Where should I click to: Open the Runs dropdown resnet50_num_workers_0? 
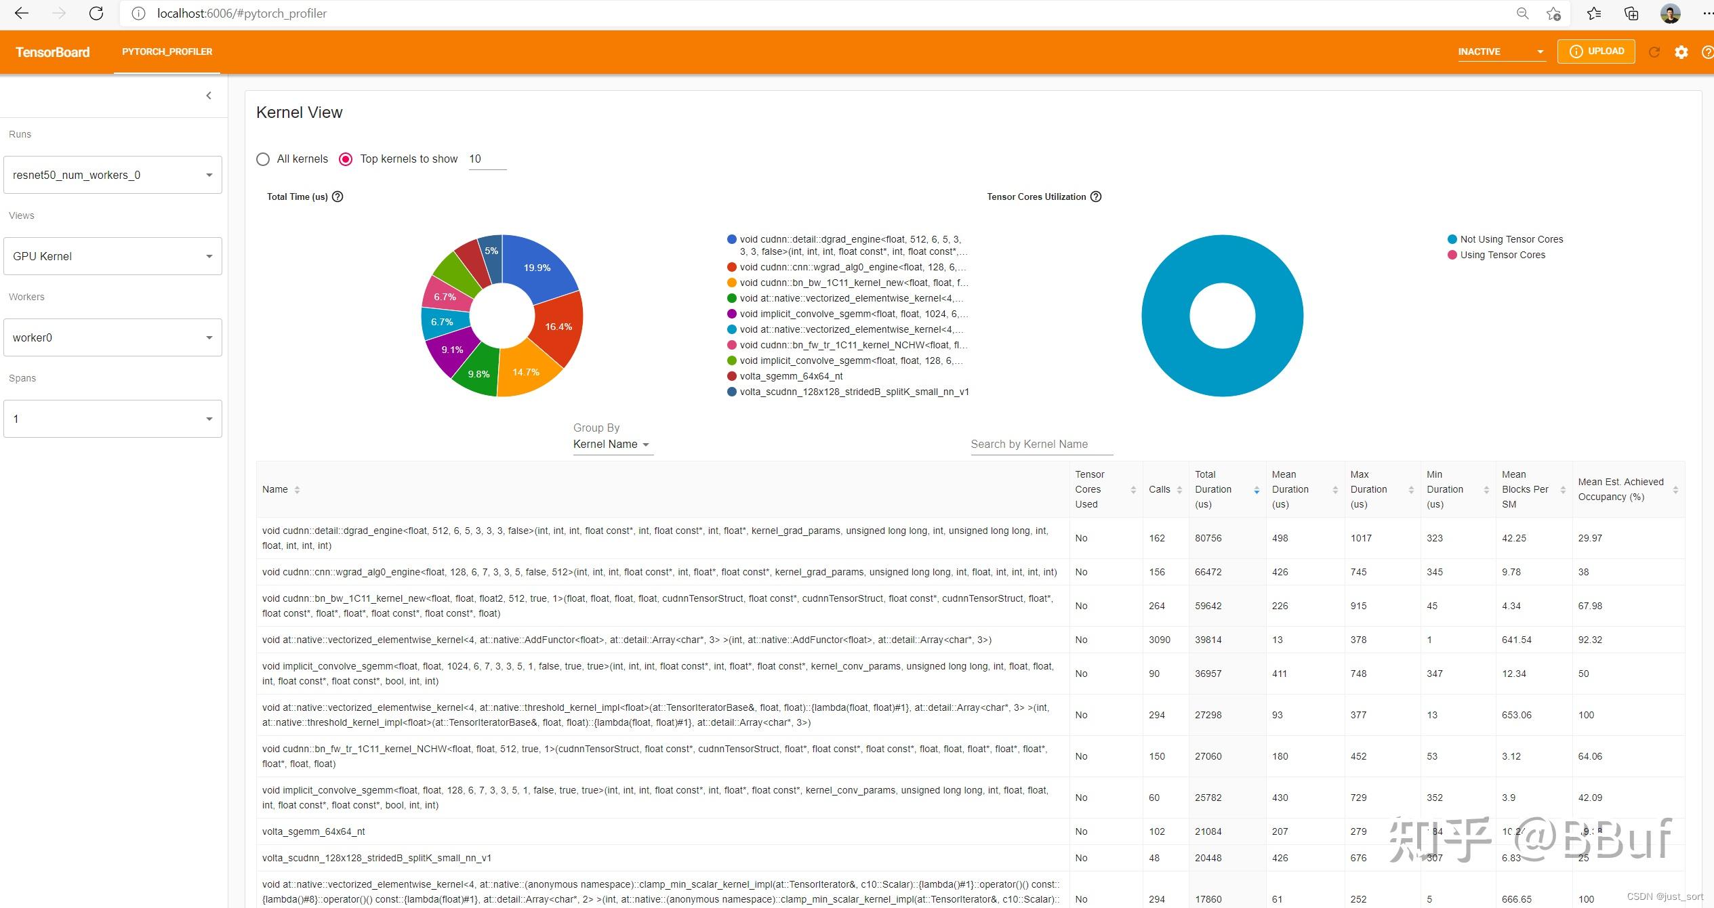(x=113, y=175)
